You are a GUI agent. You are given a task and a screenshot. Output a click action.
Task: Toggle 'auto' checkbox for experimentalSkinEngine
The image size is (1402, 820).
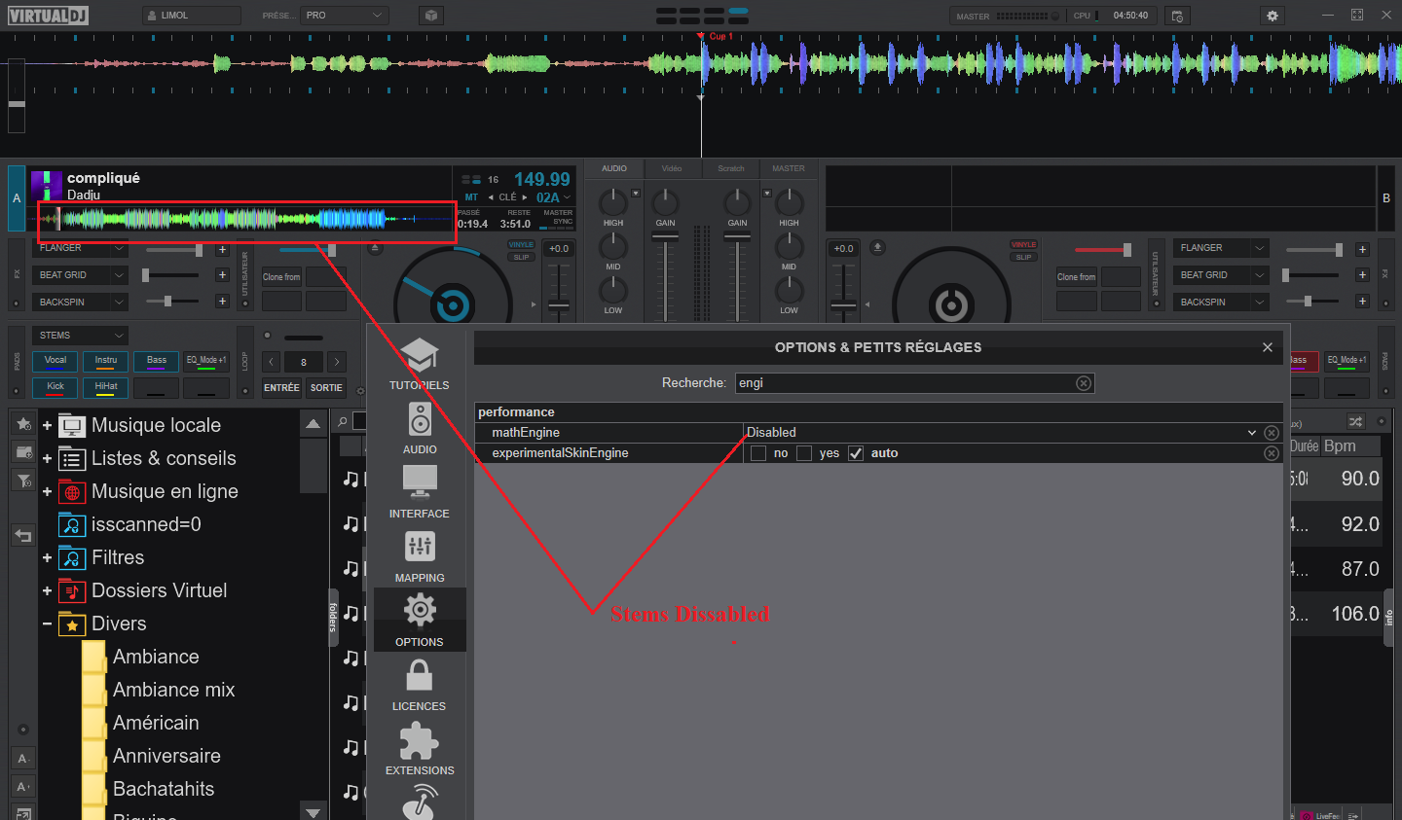(856, 453)
